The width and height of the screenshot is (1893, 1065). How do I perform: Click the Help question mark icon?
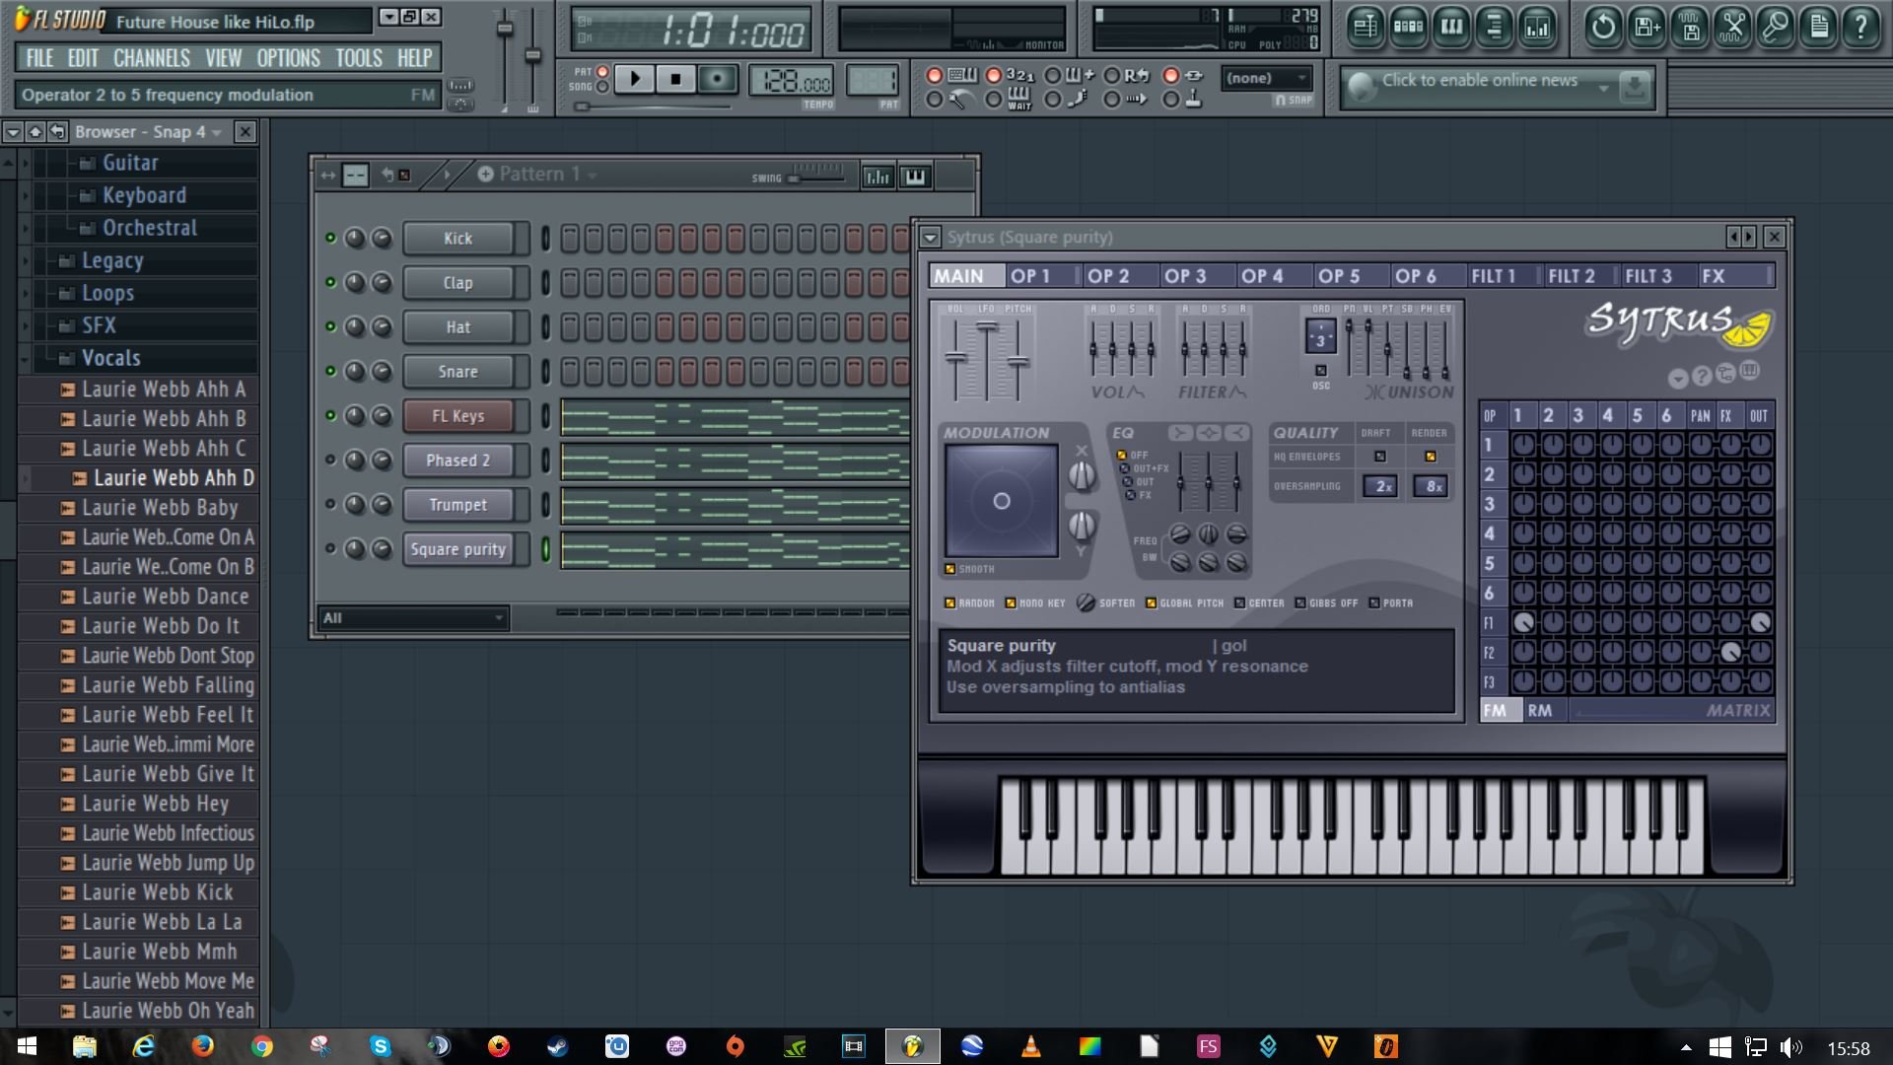pos(1861,27)
